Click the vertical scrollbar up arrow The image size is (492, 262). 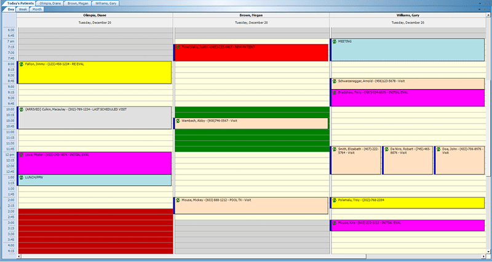pyautogui.click(x=488, y=15)
